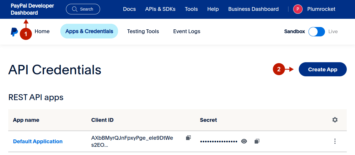The width and height of the screenshot is (355, 155).
Task: Open Default Application row options menu
Action: point(335,141)
